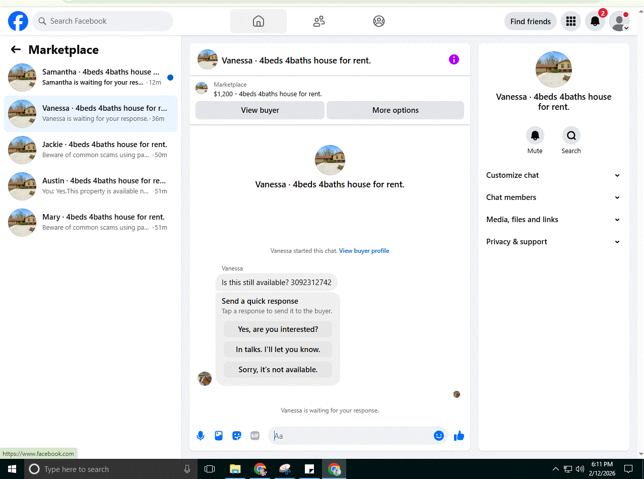Send quick reply 'Sorry, it's not available.'

pyautogui.click(x=278, y=370)
